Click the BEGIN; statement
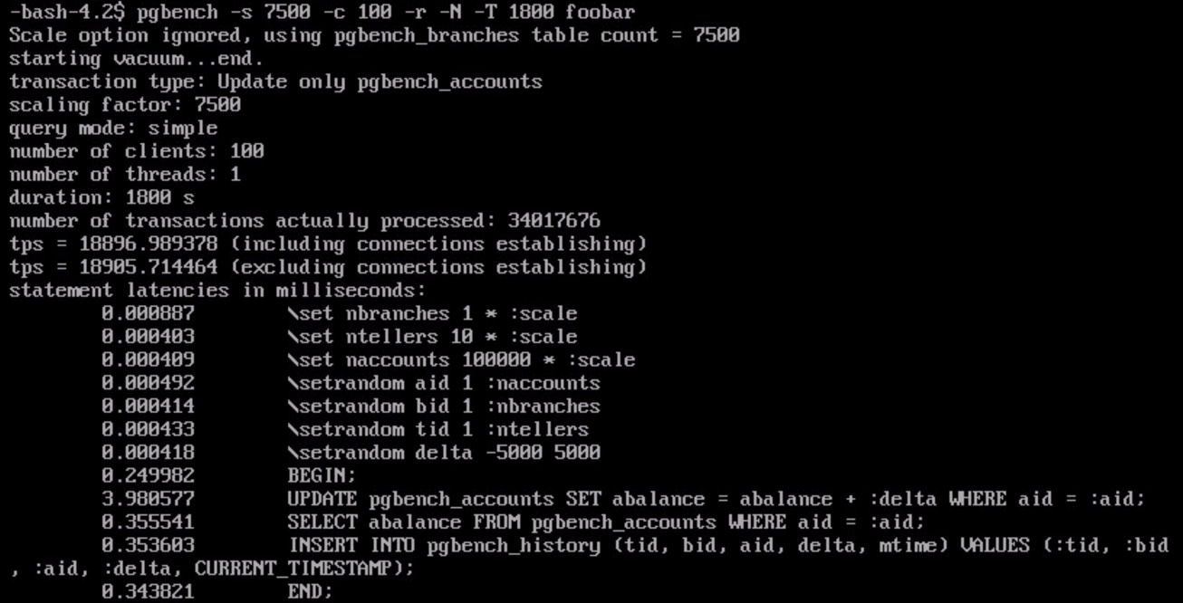 322,475
